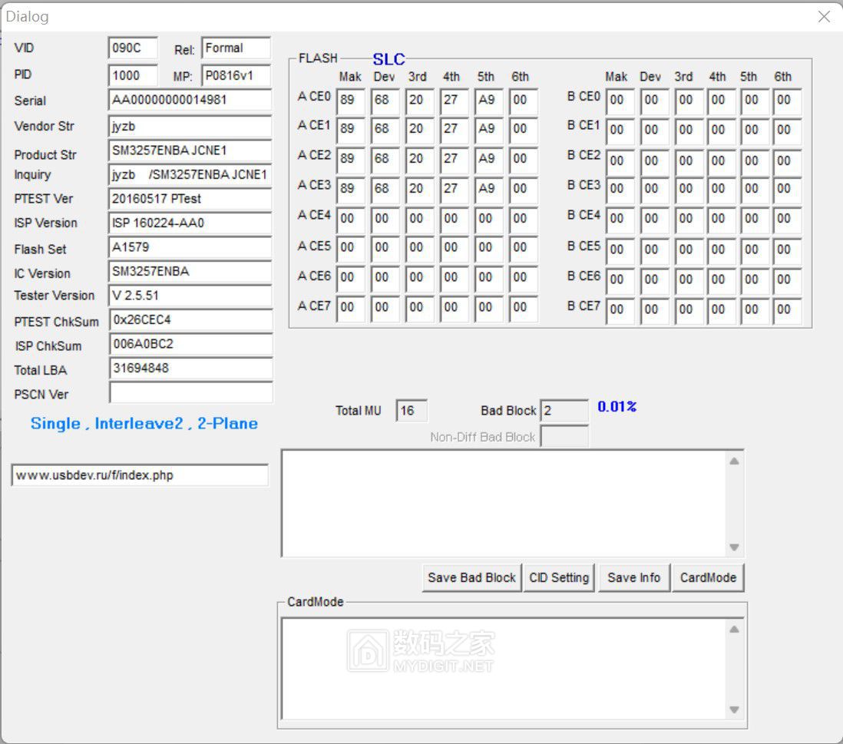Click the VID field showing 090C

point(133,48)
